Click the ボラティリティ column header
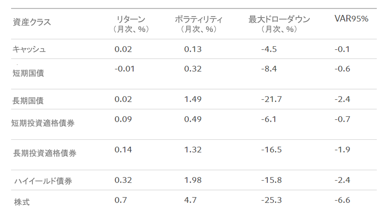Screen dimensions: 382x213 coord(199,20)
